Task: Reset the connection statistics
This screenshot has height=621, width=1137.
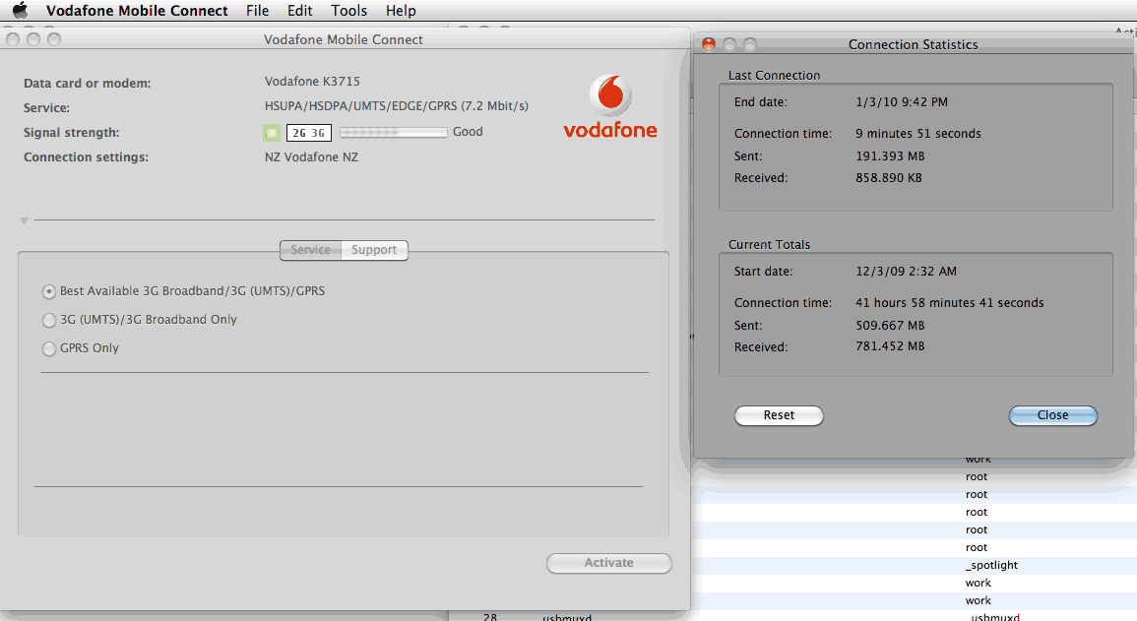Action: 779,415
